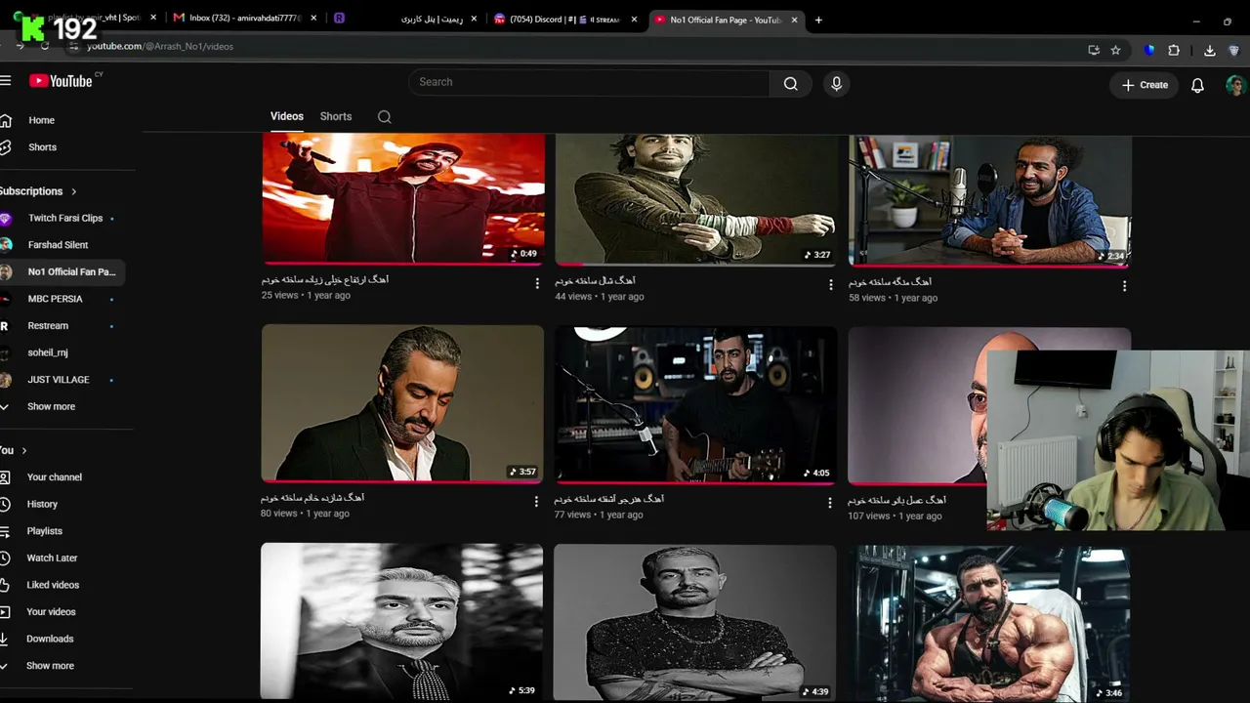
Task: Open the notifications bell
Action: [x=1197, y=85]
